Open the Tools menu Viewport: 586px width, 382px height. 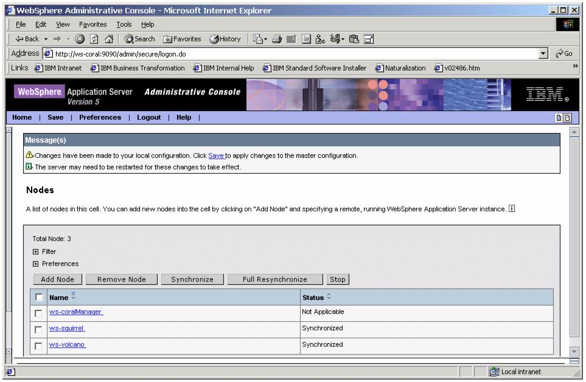(124, 25)
